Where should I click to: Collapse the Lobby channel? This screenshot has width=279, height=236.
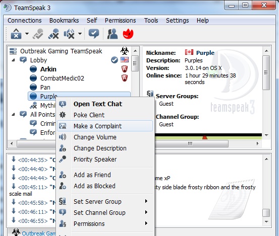pos(13,60)
